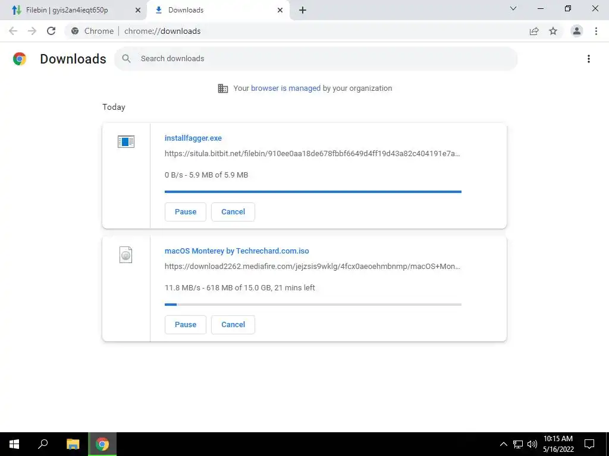Close the Downloads tab

click(x=280, y=10)
